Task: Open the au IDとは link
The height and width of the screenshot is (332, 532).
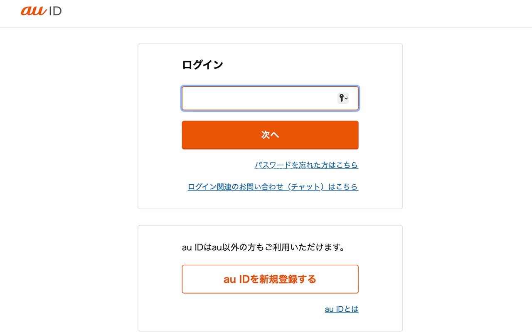Action: click(341, 309)
